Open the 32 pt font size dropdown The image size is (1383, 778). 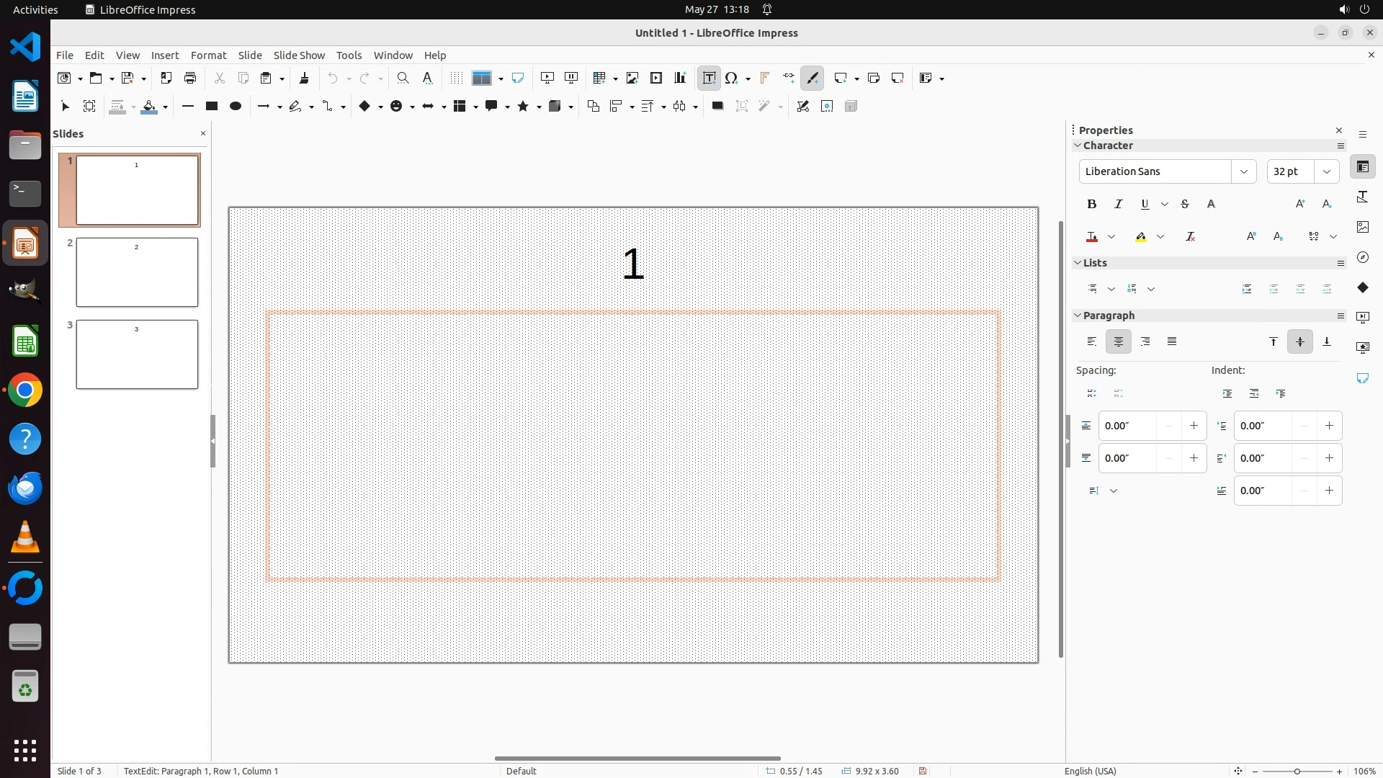[x=1327, y=171]
